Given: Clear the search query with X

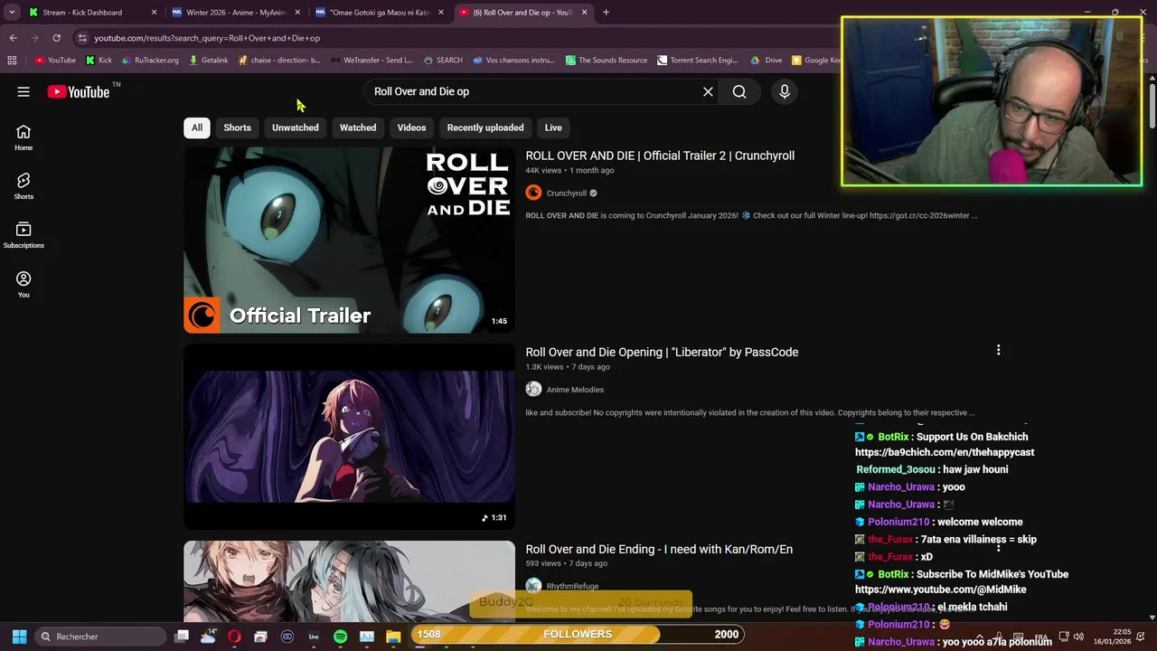Looking at the screenshot, I should [x=708, y=91].
